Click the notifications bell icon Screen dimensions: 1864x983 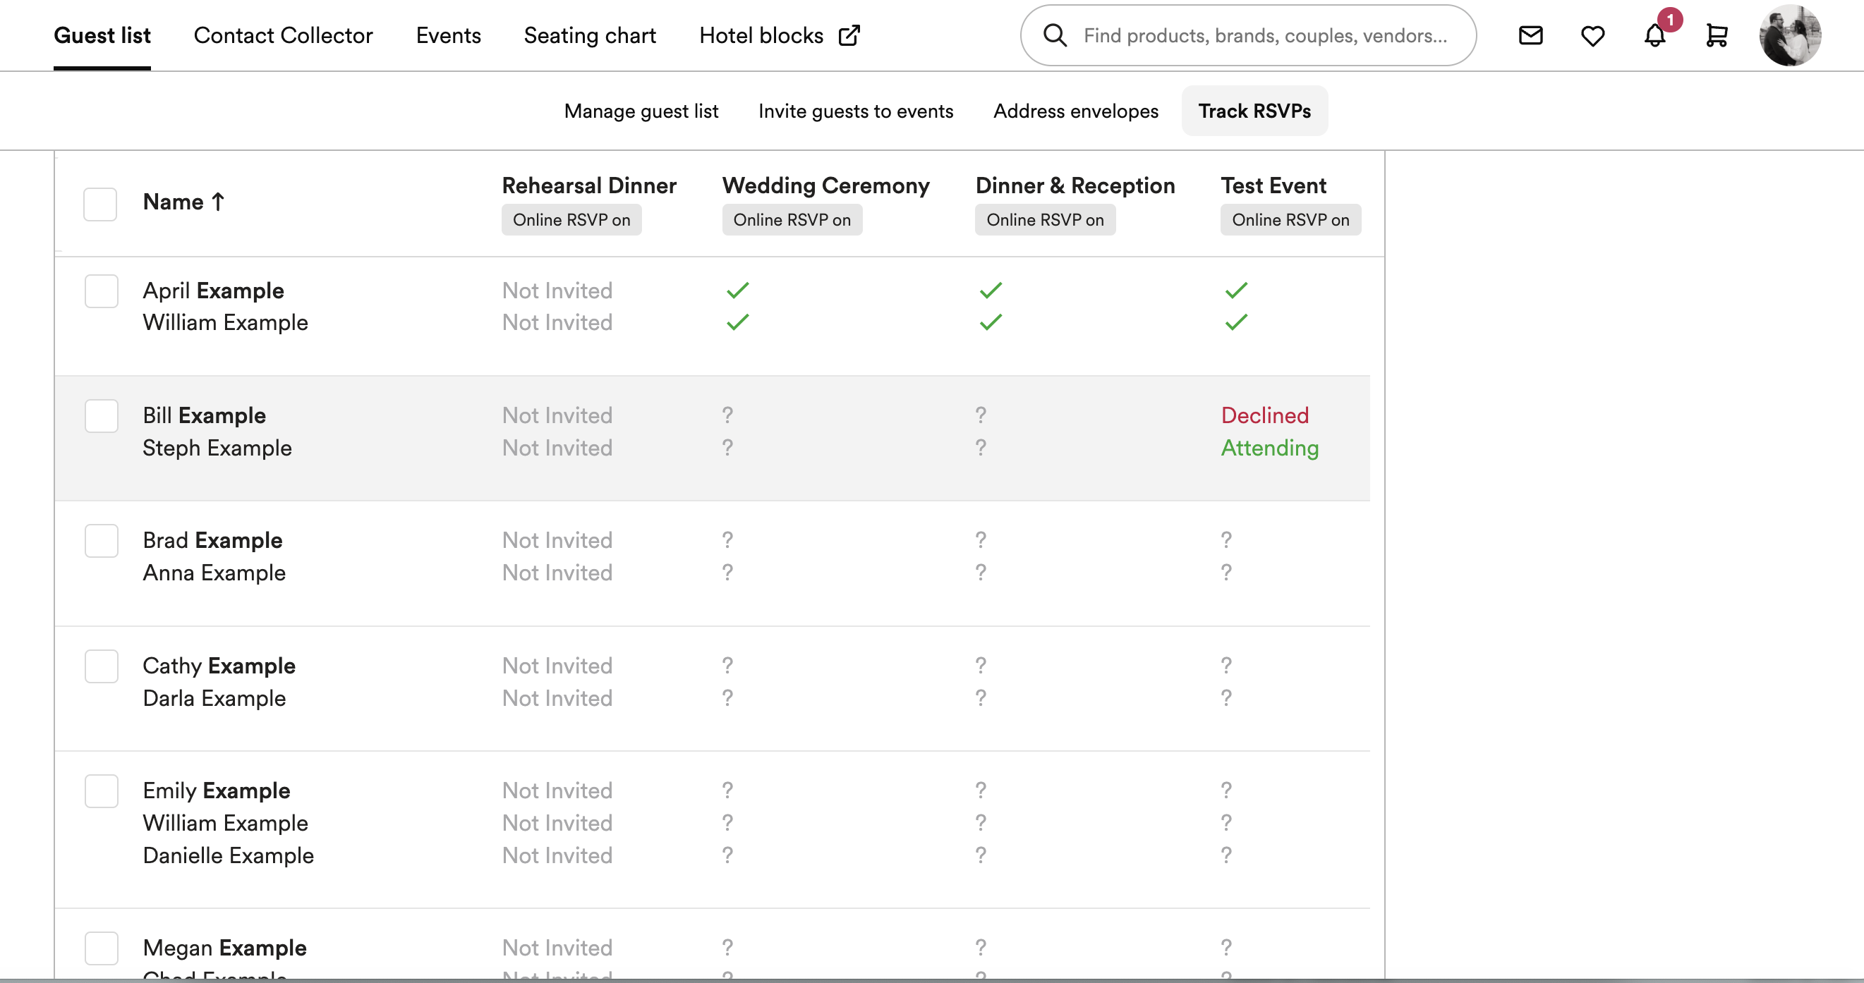click(1654, 35)
